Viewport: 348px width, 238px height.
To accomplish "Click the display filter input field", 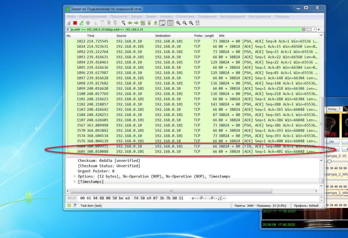I will click(178, 29).
